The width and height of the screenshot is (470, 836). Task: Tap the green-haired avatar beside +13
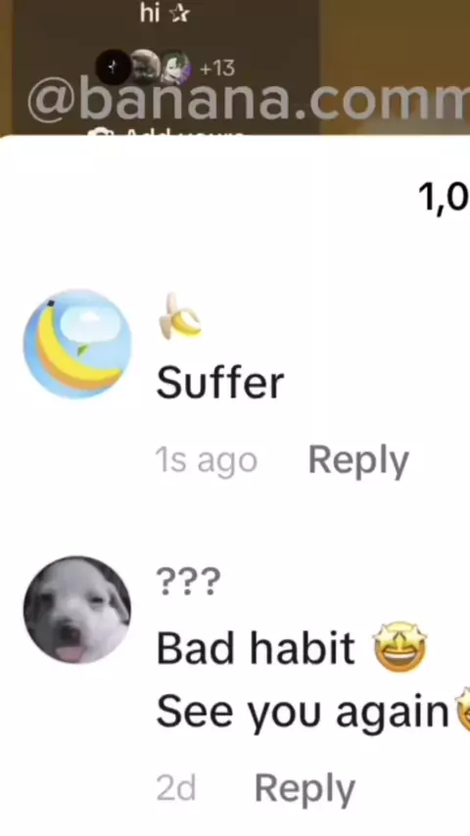point(176,68)
